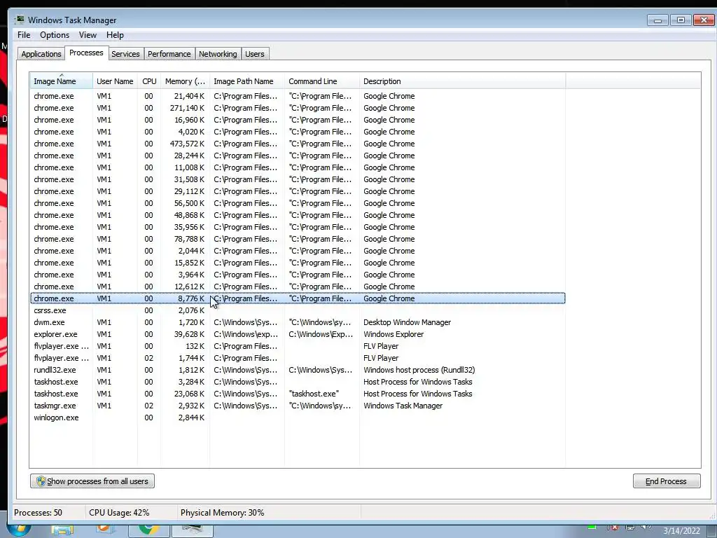717x538 pixels.
Task: Click the highlighted chrome.exe 8,776 K row
Action: (x=298, y=298)
